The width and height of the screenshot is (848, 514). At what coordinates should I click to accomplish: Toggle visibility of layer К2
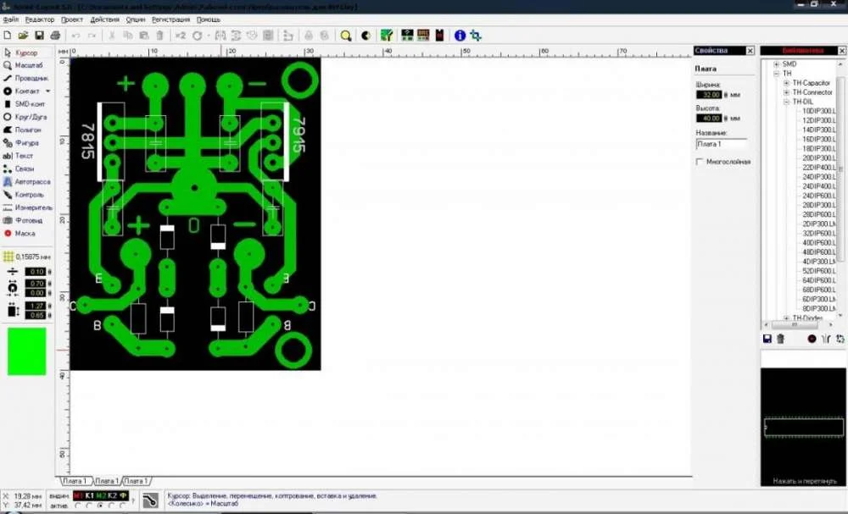tap(113, 495)
